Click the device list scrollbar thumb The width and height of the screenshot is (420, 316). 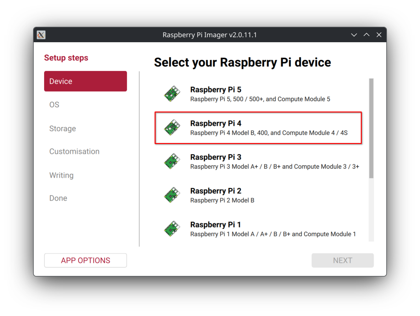click(x=371, y=128)
